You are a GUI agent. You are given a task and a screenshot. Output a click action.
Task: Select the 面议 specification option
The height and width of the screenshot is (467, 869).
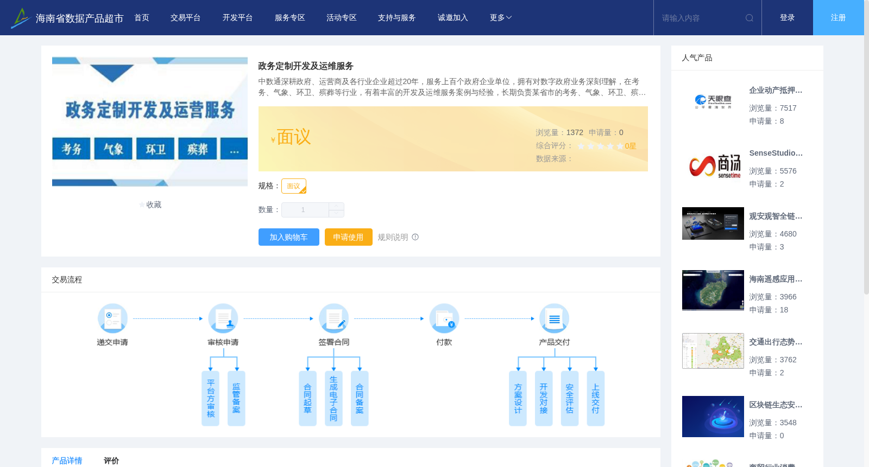tap(294, 186)
